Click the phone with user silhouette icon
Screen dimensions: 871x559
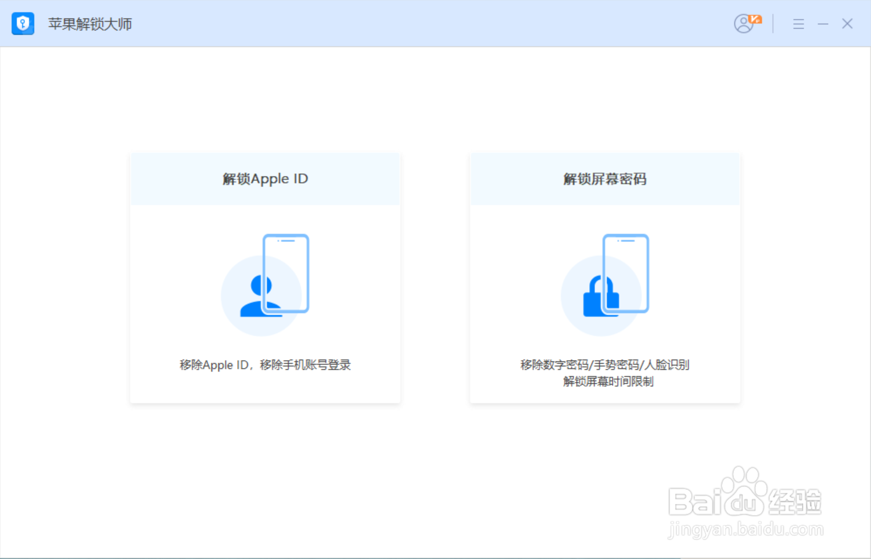[x=265, y=284]
